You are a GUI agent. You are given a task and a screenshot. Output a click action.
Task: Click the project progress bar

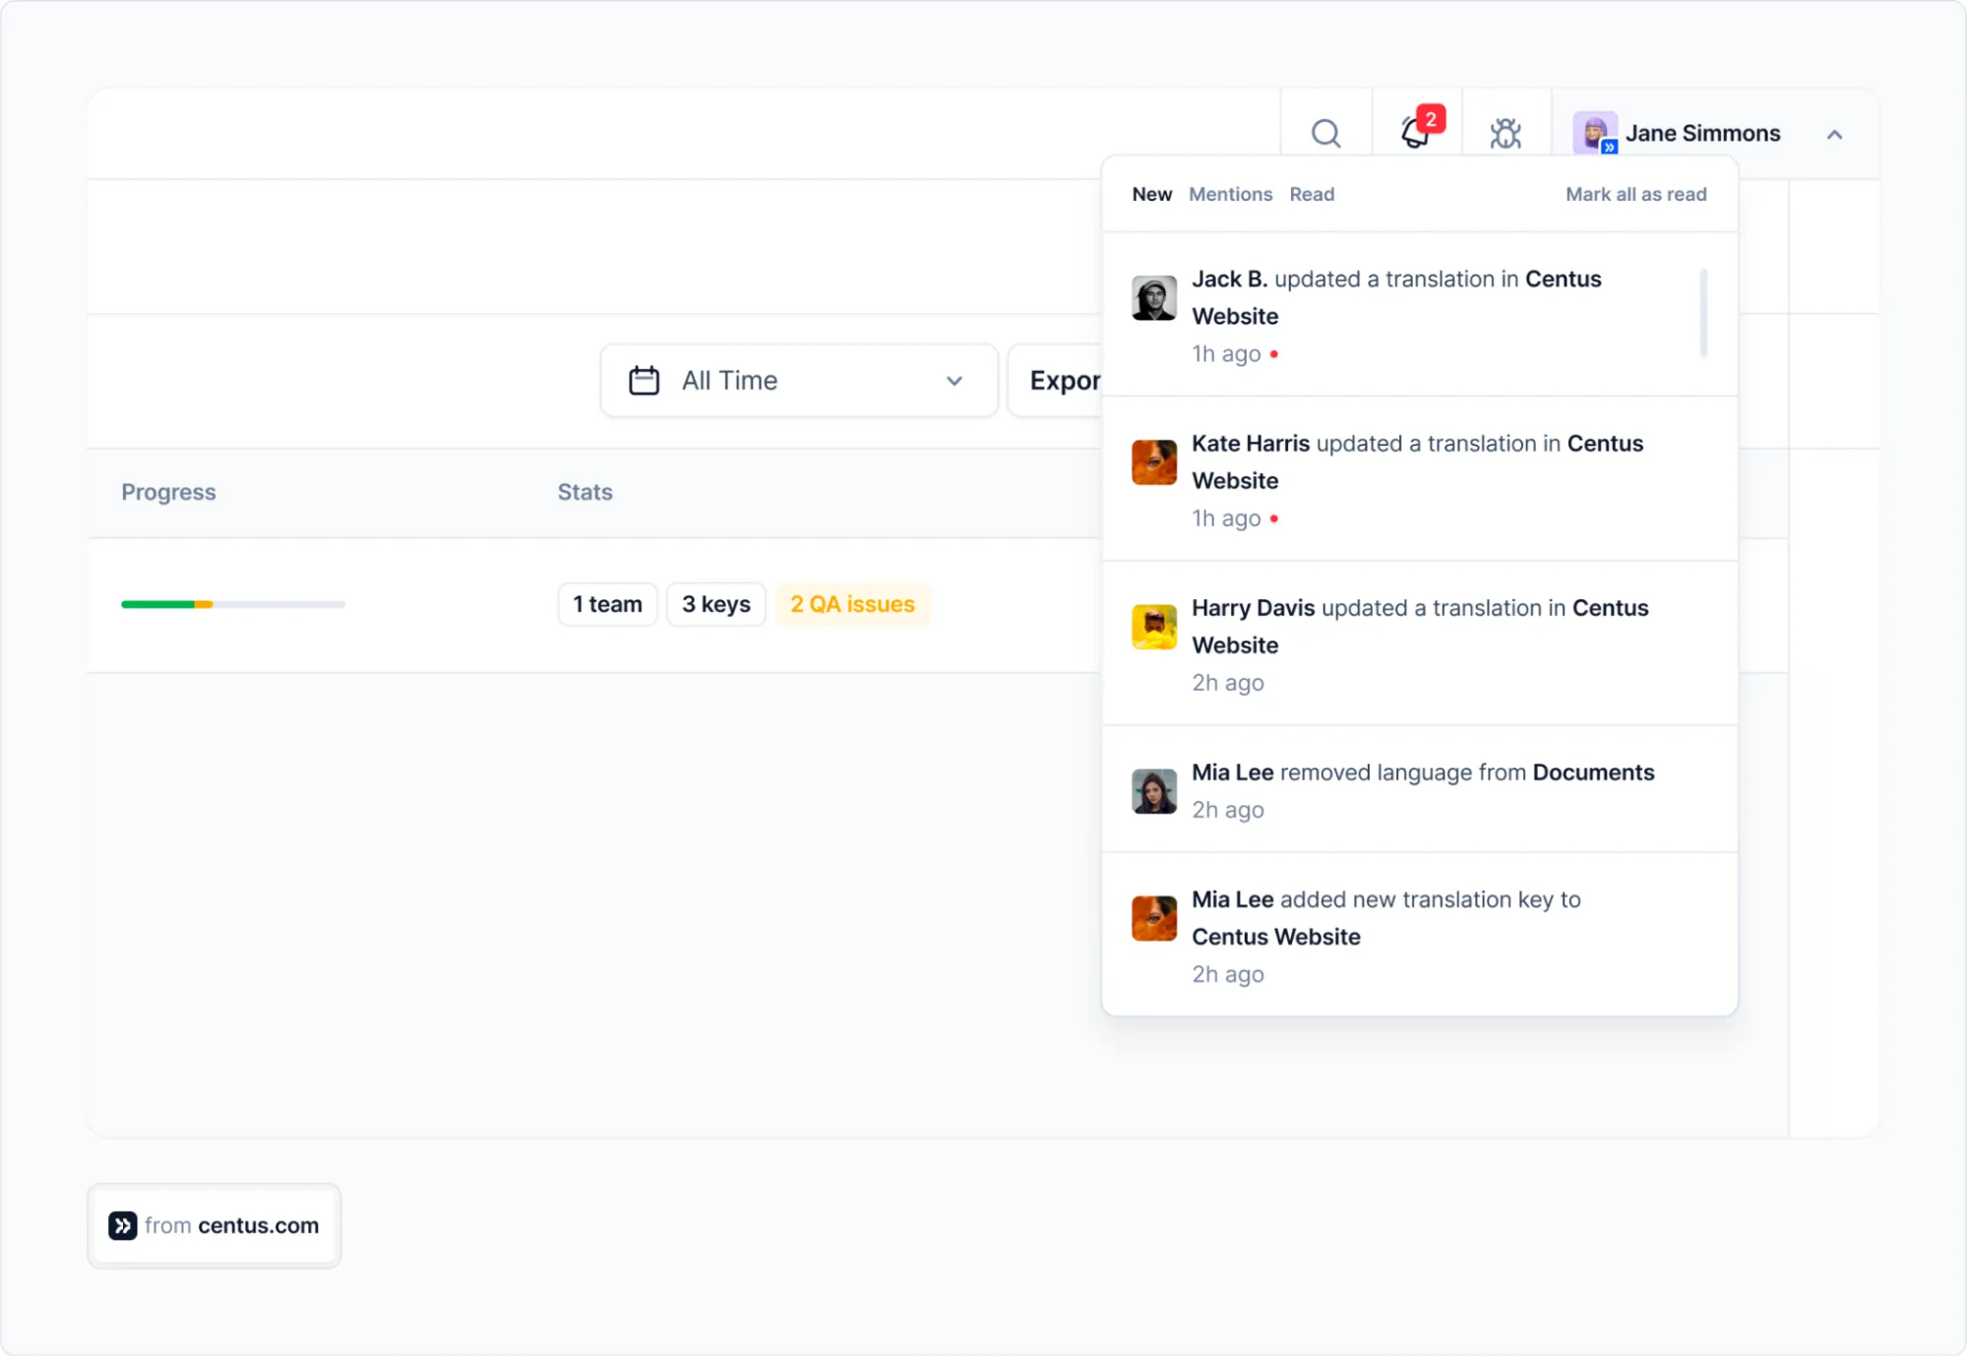point(232,604)
